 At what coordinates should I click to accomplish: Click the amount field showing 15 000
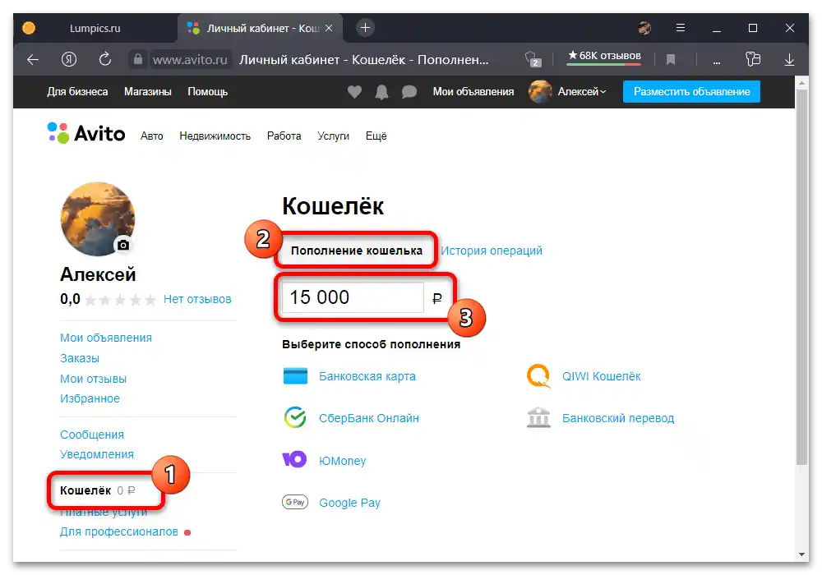(353, 297)
